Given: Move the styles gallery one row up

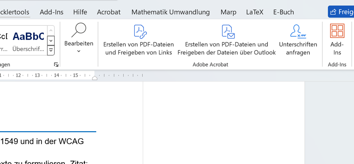Looking at the screenshot, I should click(51, 31).
